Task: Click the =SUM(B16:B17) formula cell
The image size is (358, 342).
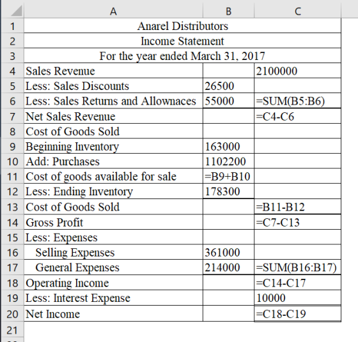Action: coord(297,267)
